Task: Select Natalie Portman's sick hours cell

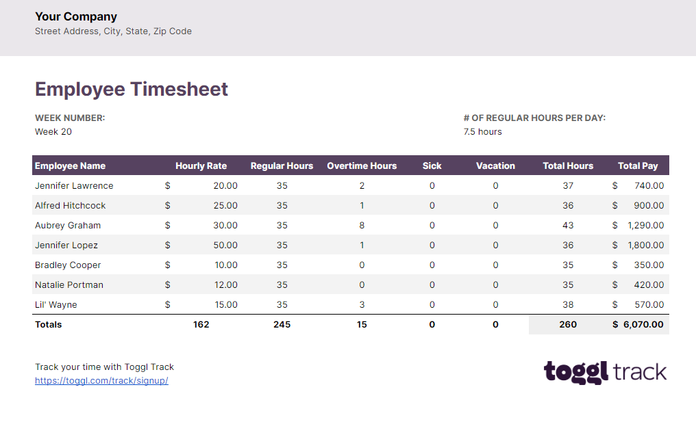Action: [x=432, y=284]
